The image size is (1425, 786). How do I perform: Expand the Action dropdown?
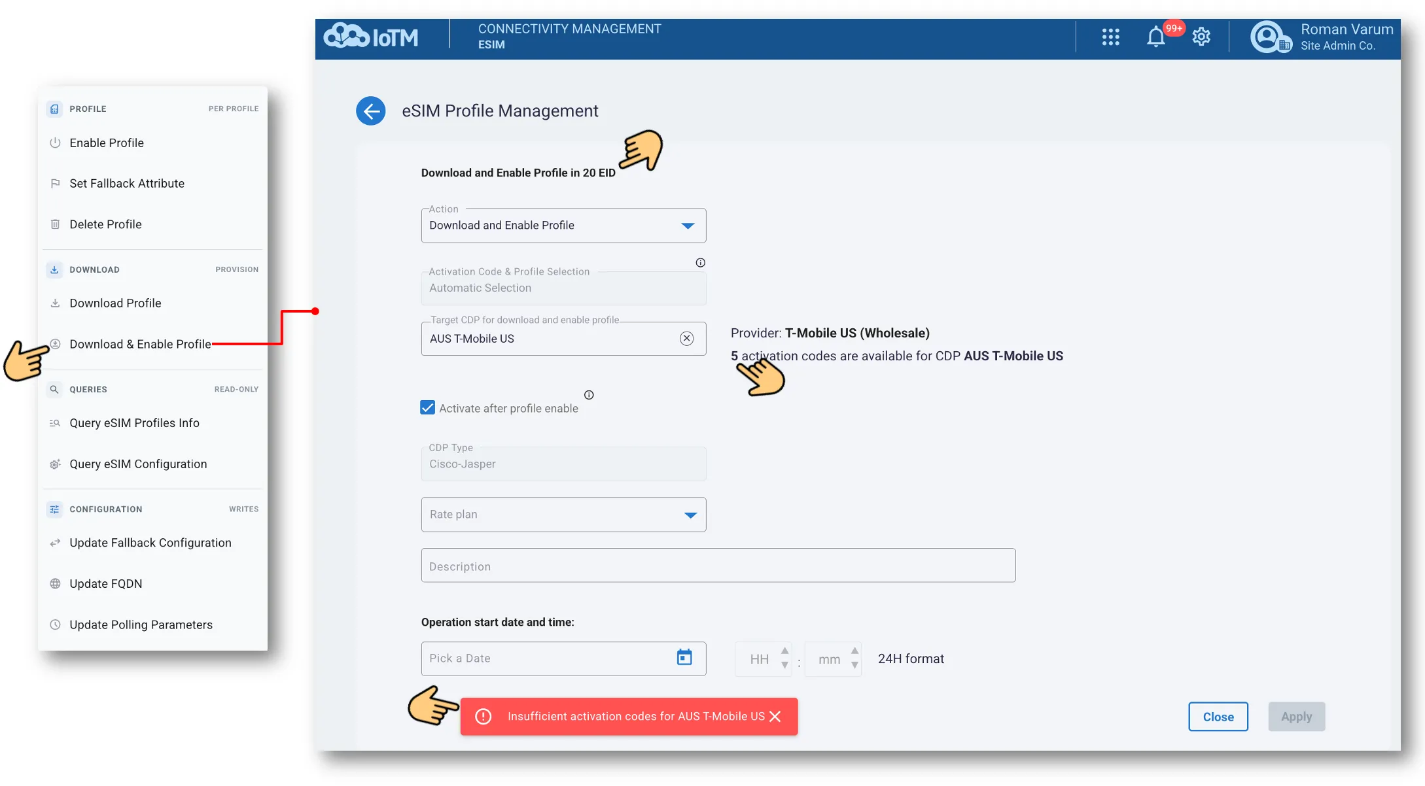pos(688,226)
